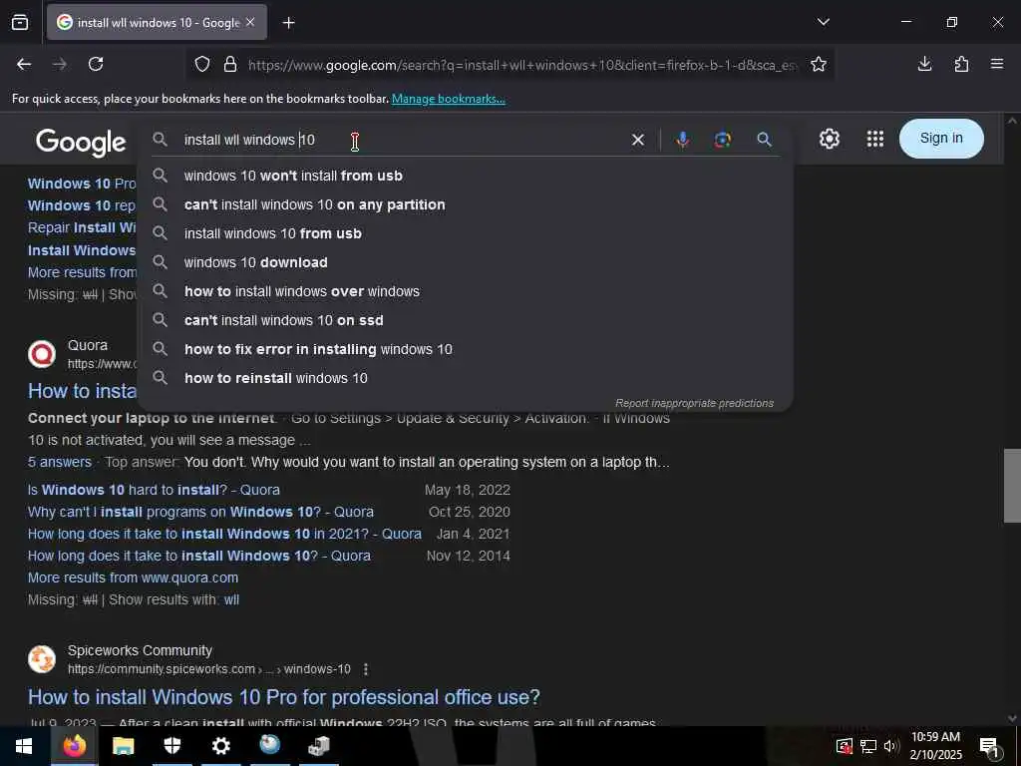The width and height of the screenshot is (1021, 766).
Task: Go to Google homepage via logo
Action: [81, 142]
